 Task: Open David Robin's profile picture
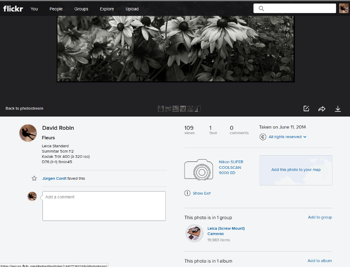tap(28, 133)
